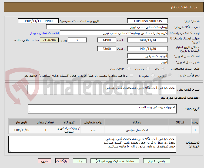Select the 'خدمت' radio button
Image resolution: width=204 pixels, height=168 pixels.
click(148, 69)
